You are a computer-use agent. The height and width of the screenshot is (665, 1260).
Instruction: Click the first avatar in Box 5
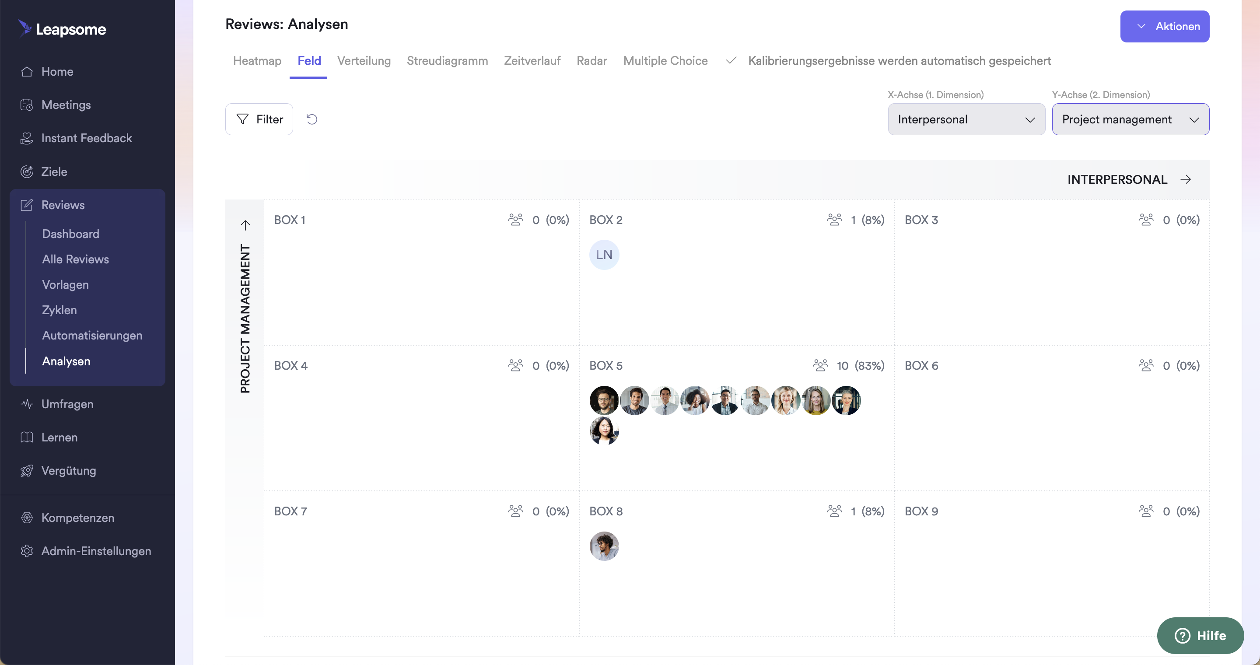(604, 400)
